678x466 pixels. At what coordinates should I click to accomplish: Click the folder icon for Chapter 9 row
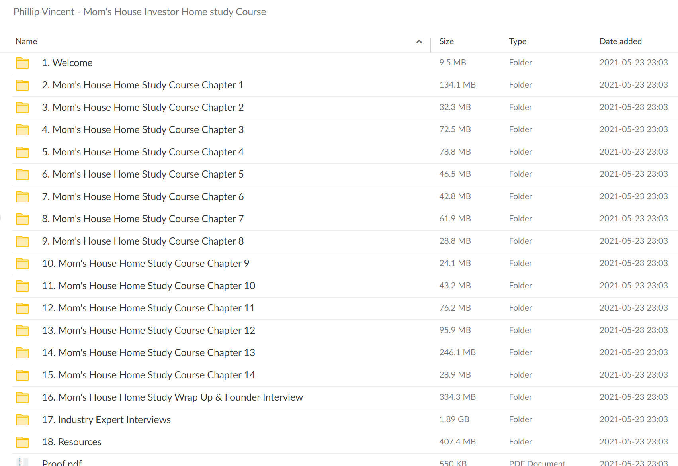[x=22, y=264]
